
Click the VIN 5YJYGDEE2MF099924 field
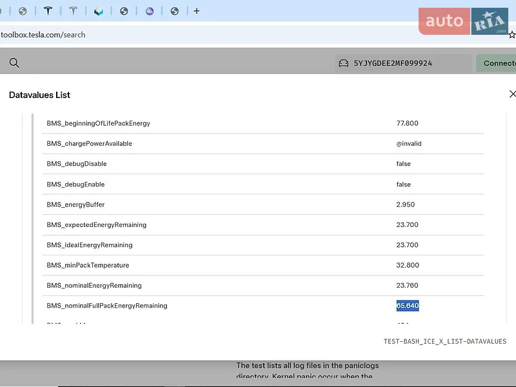pos(404,63)
